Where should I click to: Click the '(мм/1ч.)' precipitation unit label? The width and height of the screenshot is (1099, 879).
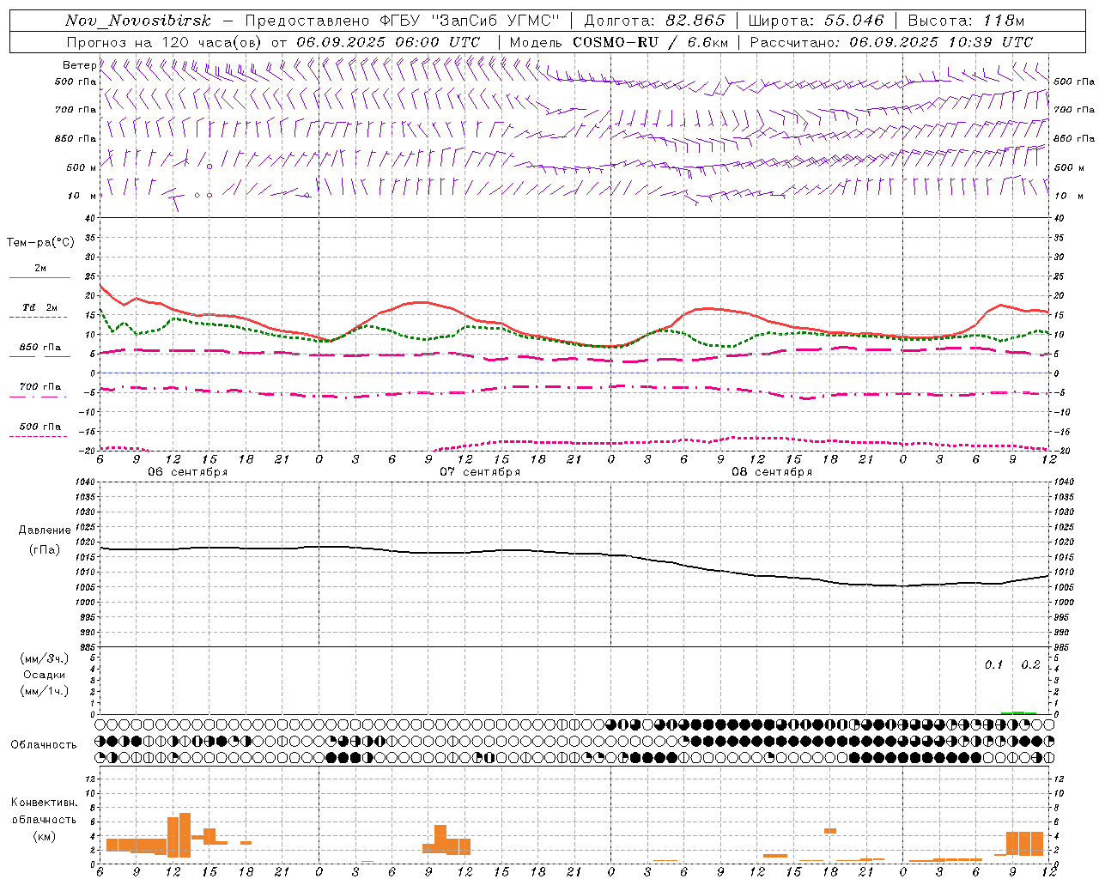point(45,691)
